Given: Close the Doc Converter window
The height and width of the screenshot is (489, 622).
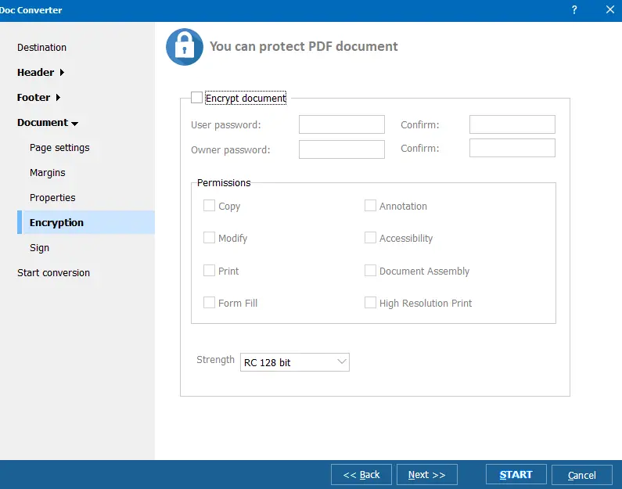Looking at the screenshot, I should pos(609,10).
